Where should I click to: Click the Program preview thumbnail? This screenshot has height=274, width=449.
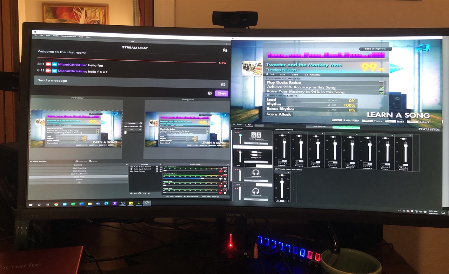pyautogui.click(x=188, y=129)
